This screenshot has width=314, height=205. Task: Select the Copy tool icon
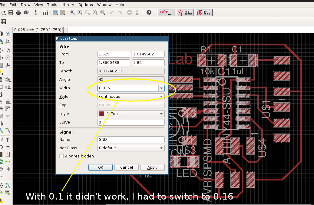tap(8, 51)
